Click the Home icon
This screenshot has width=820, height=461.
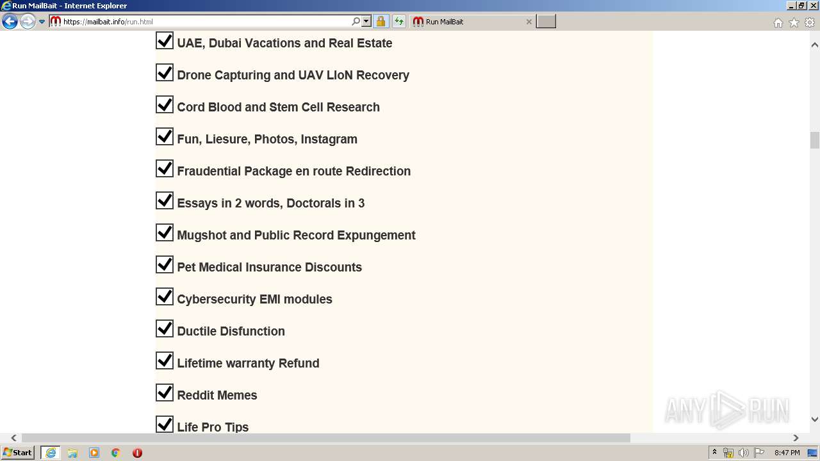(778, 22)
